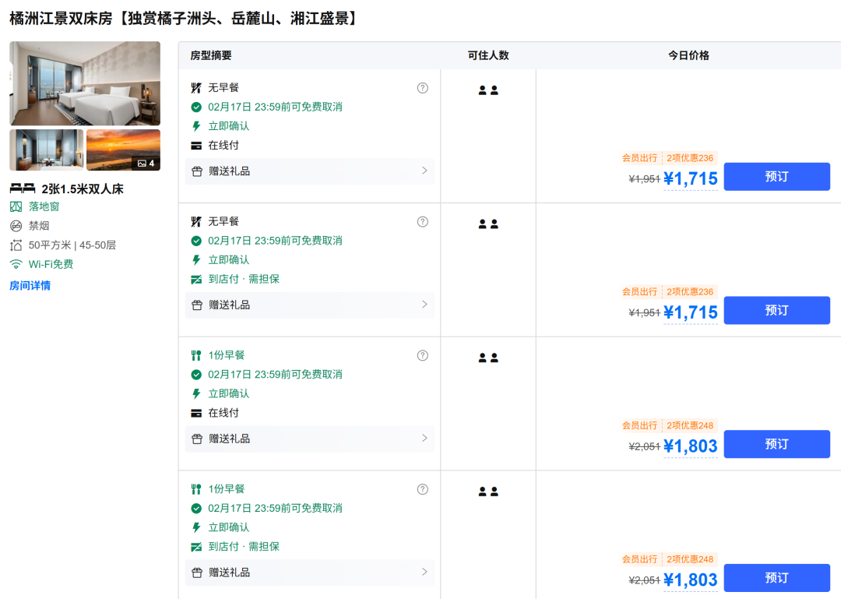Expand 赠送礼品 for 1份早餐 到店付 rate
Viewport: 841px width, 599px height.
309,573
